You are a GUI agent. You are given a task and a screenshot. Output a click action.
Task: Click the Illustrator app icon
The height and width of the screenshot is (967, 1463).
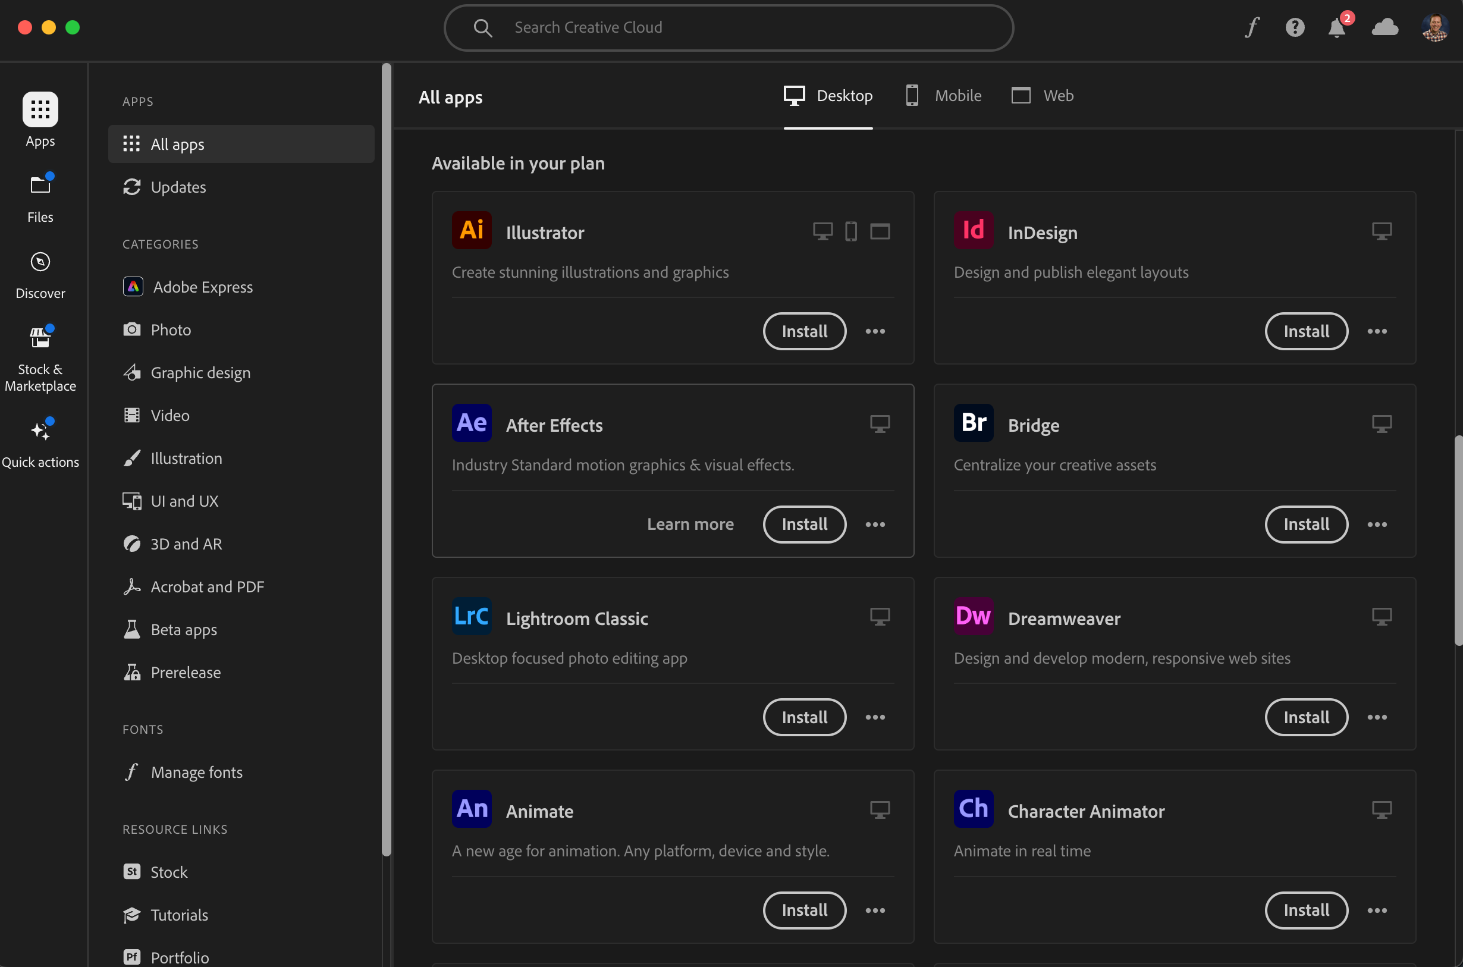tap(472, 231)
